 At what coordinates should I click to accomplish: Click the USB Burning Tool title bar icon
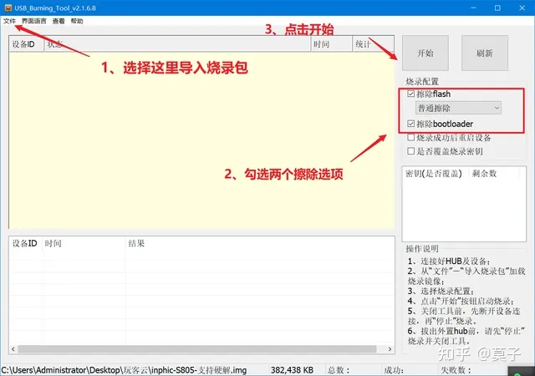tap(7, 7)
